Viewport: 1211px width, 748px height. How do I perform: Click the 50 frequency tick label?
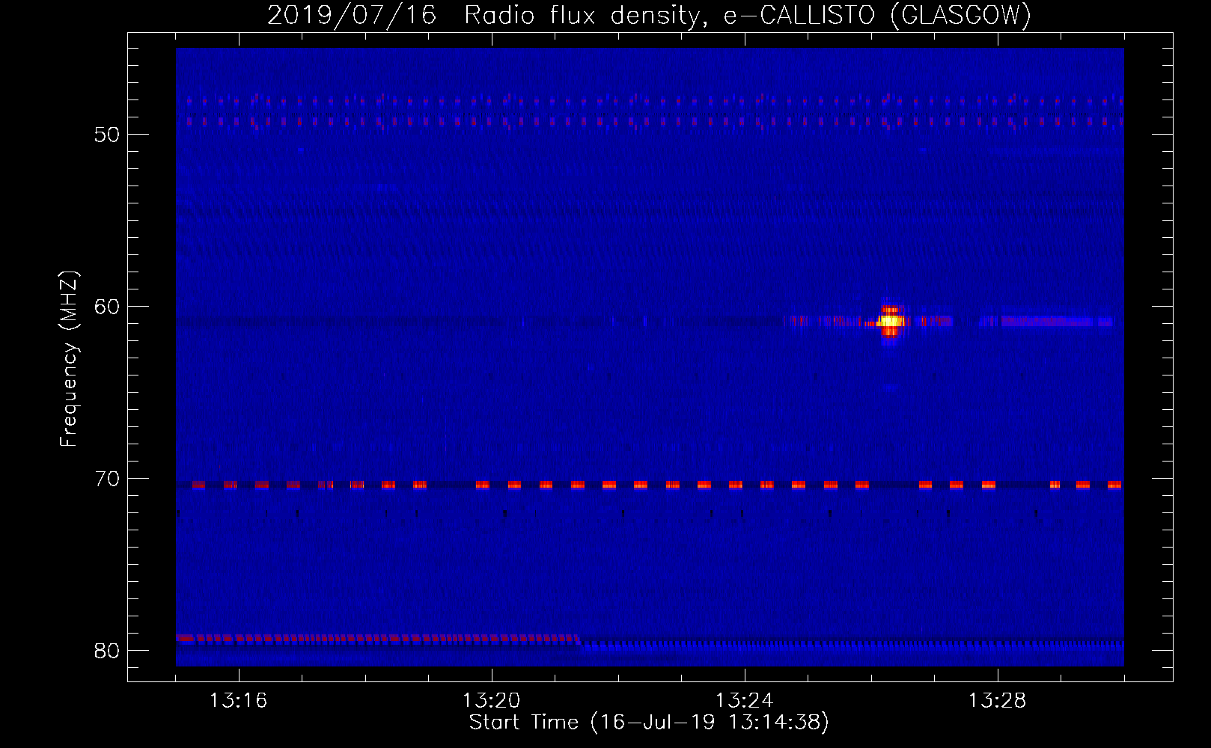(x=107, y=135)
